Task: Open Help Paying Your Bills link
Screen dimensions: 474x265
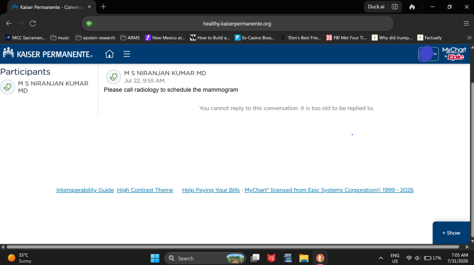Action: [x=211, y=190]
